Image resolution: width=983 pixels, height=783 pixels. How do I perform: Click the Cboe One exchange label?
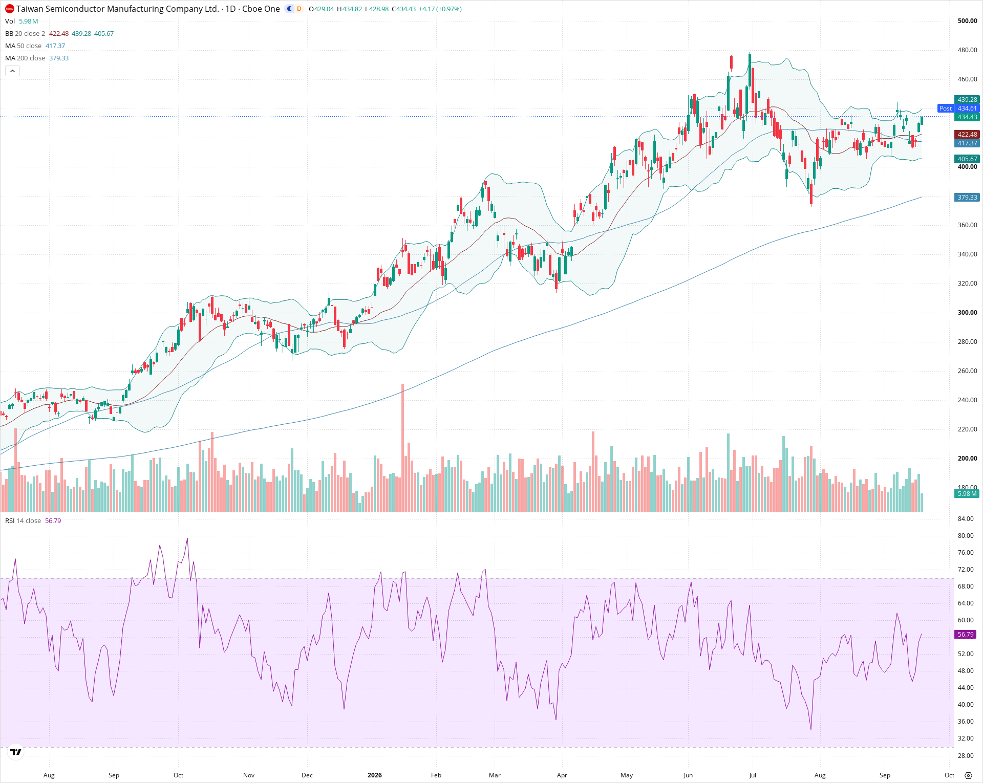[261, 9]
